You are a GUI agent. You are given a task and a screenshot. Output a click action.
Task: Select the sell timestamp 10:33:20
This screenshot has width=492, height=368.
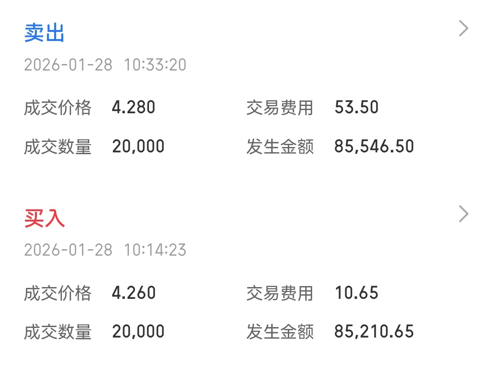[x=155, y=65]
